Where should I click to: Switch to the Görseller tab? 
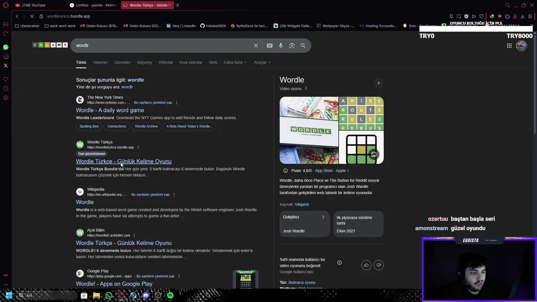pyautogui.click(x=123, y=62)
